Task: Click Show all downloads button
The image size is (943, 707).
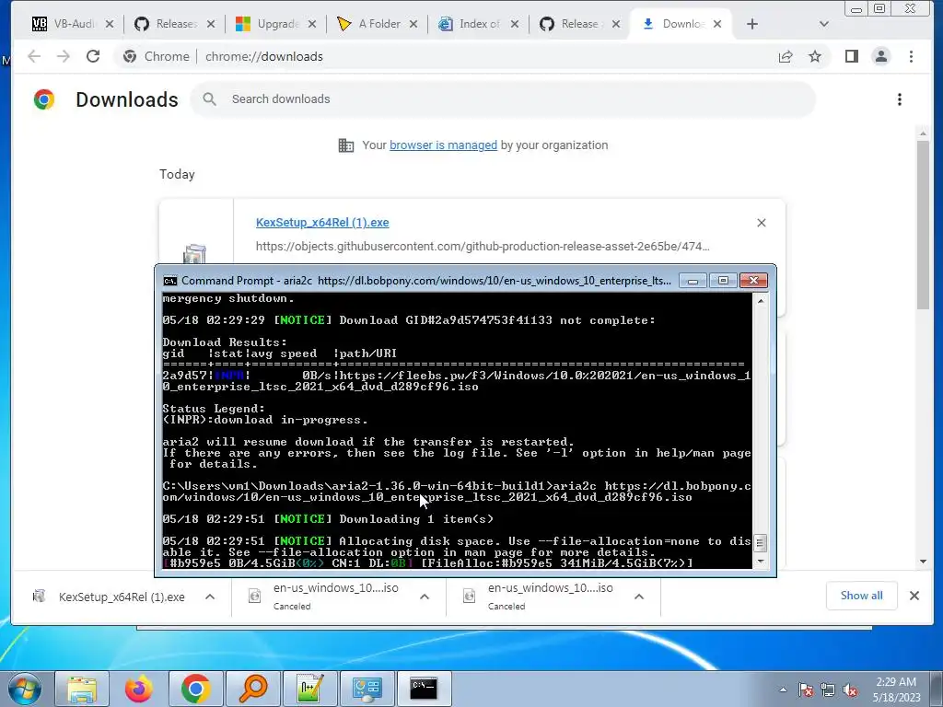Action: pyautogui.click(x=861, y=596)
